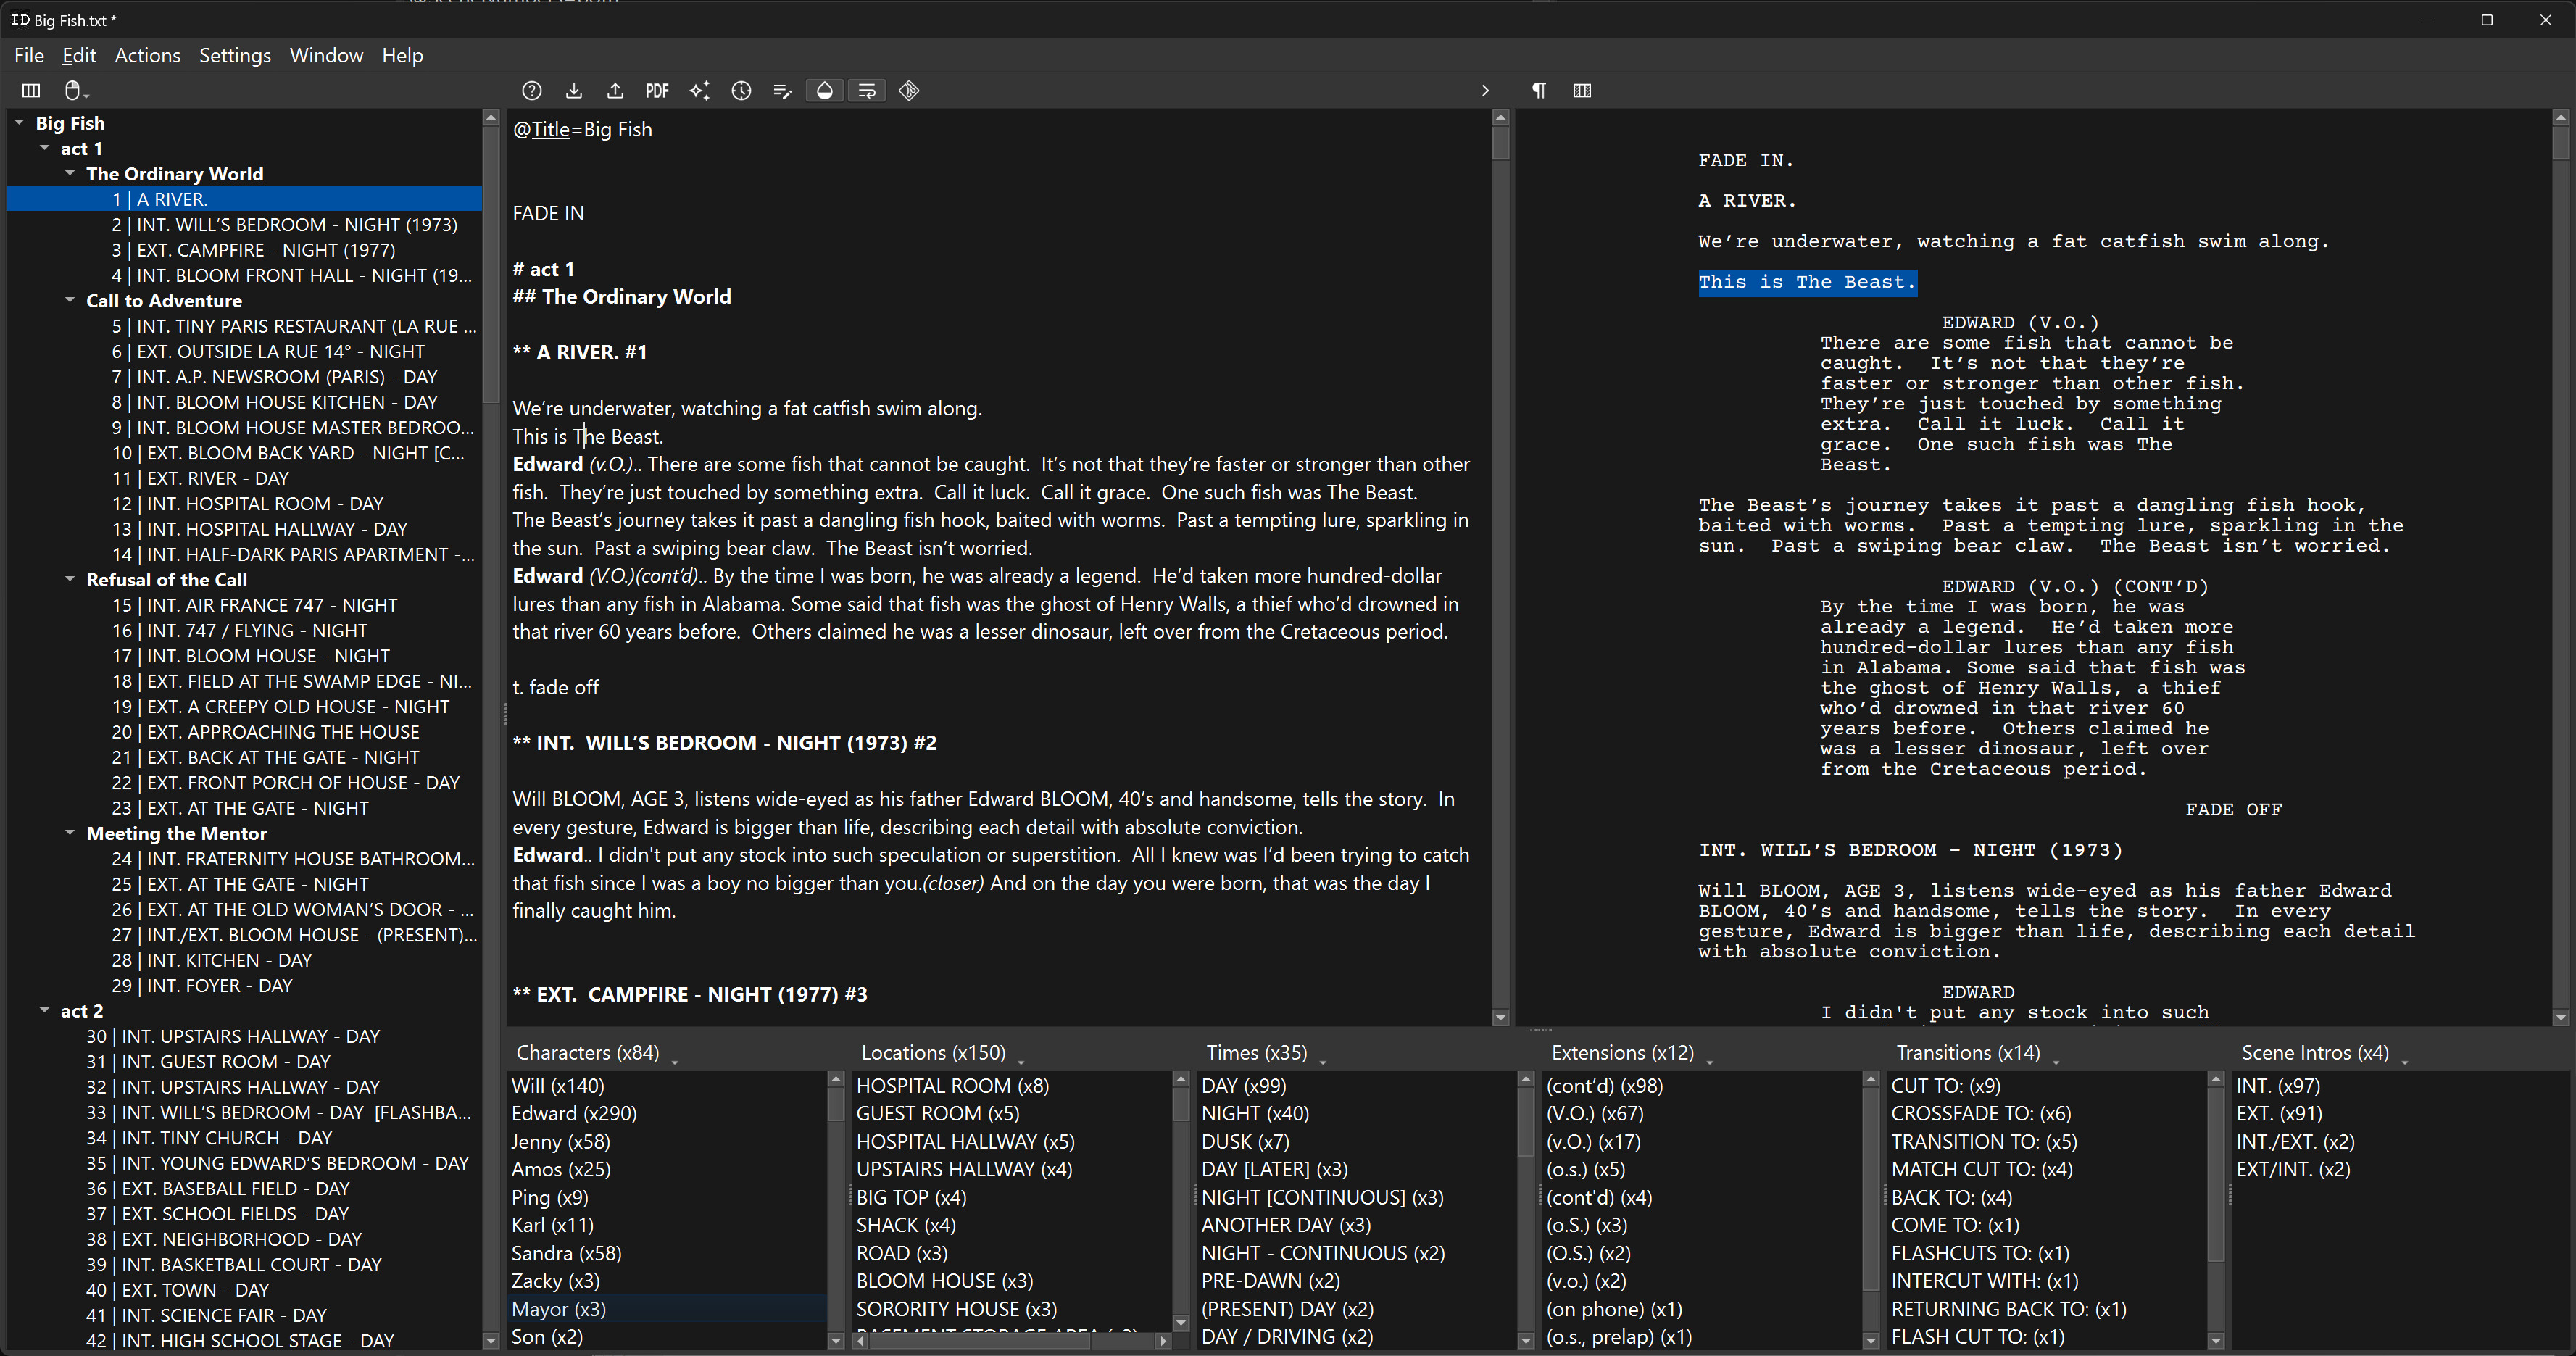Collapse the 'Call to Adventure' outline section
The width and height of the screenshot is (2576, 1356).
[70, 300]
